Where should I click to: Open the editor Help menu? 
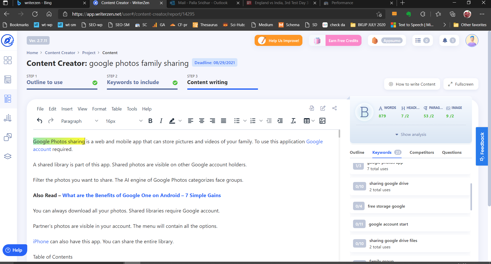[147, 109]
